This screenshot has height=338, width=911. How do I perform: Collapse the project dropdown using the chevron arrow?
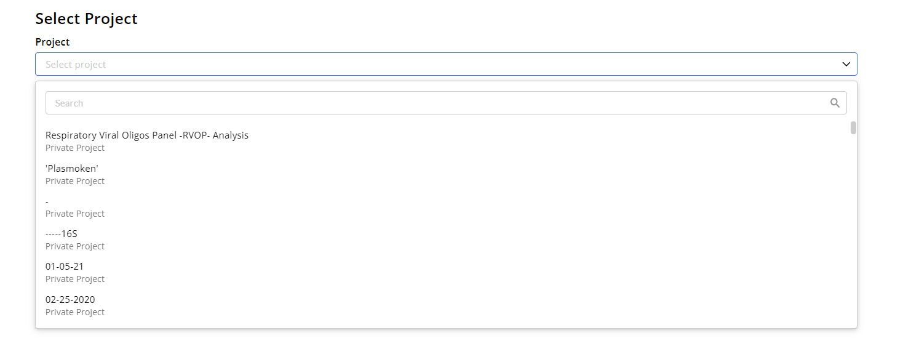[x=846, y=64]
